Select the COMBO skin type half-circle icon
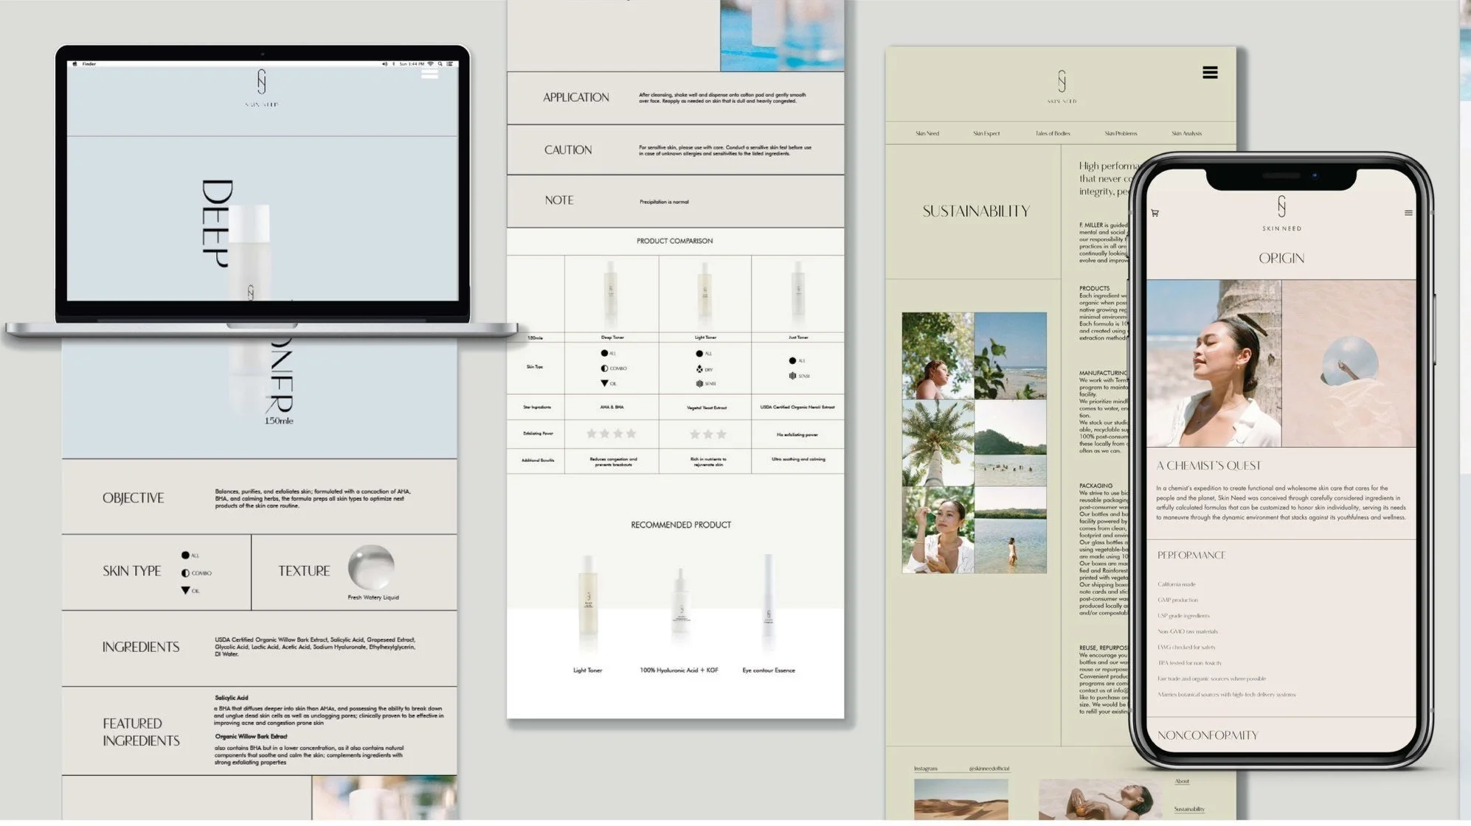 click(185, 573)
